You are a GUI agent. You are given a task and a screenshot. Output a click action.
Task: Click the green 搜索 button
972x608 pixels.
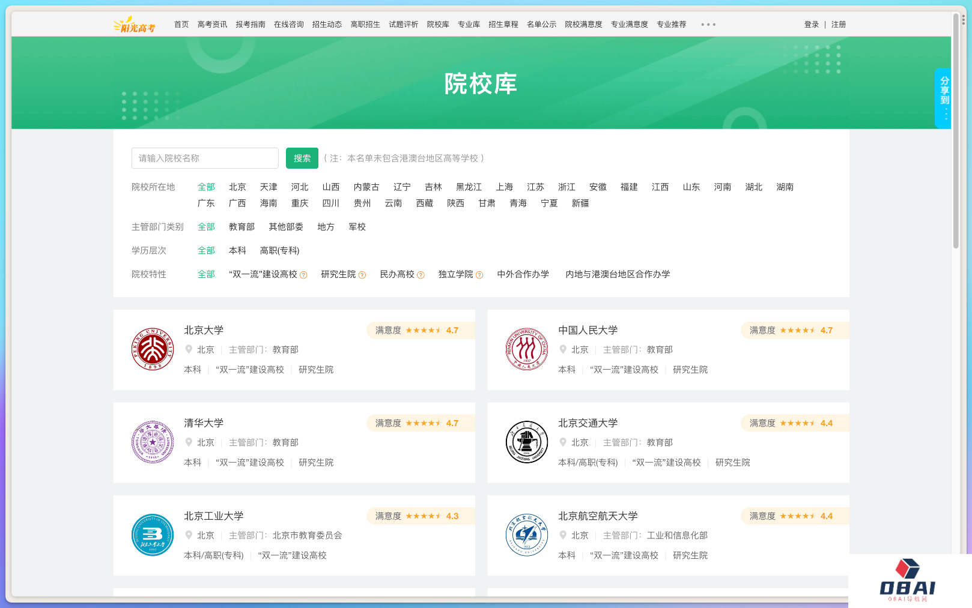click(x=302, y=158)
